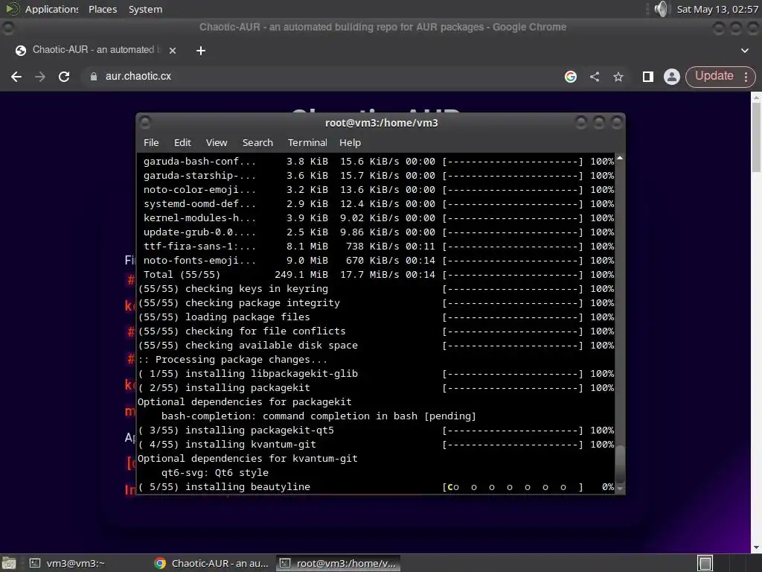
Task: Open terminal Edit menu
Action: click(x=182, y=142)
